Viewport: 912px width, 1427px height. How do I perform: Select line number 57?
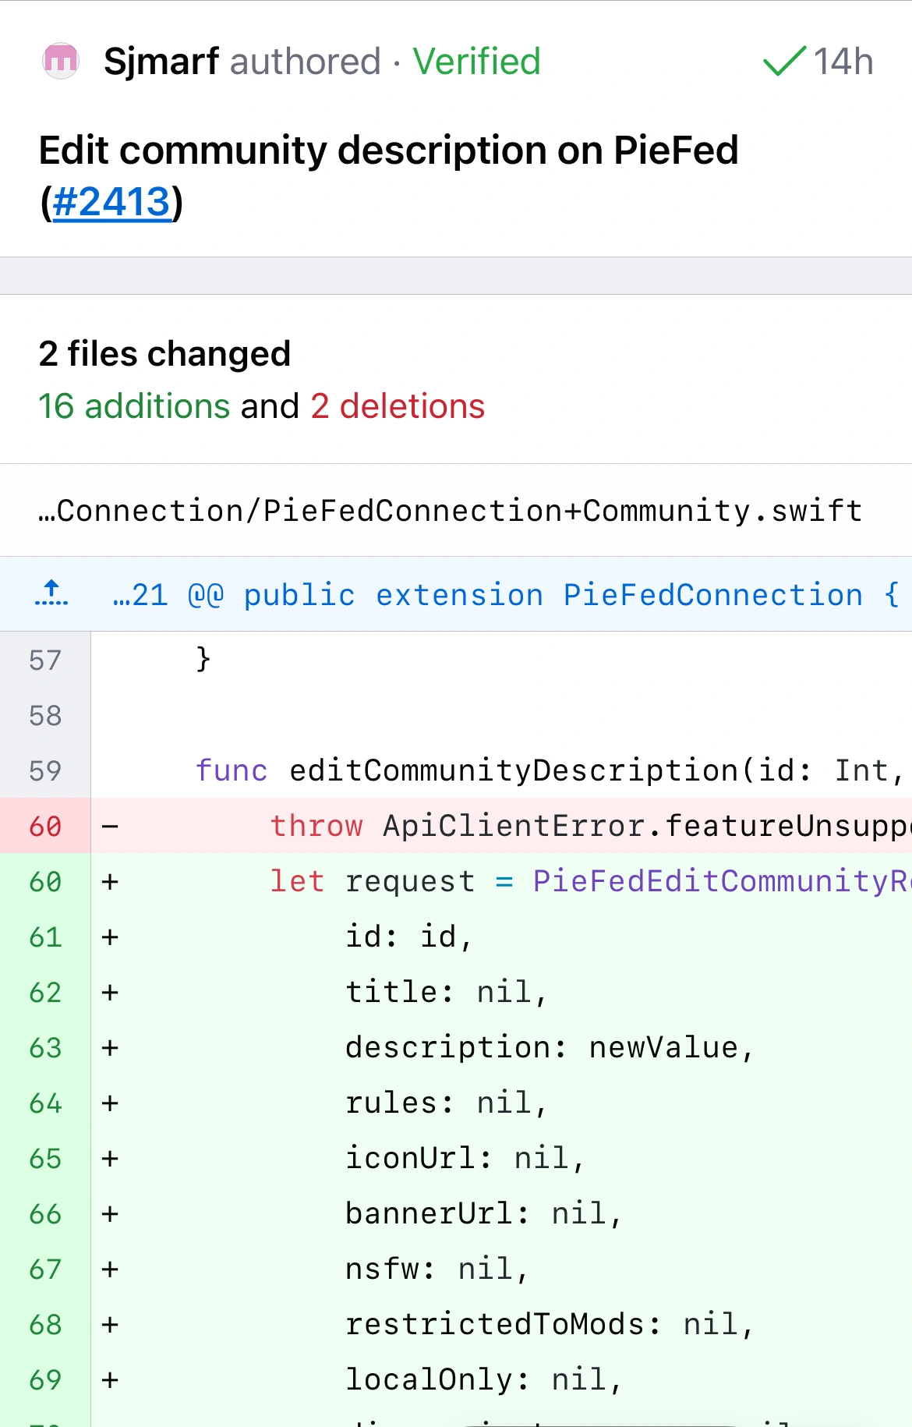click(45, 660)
